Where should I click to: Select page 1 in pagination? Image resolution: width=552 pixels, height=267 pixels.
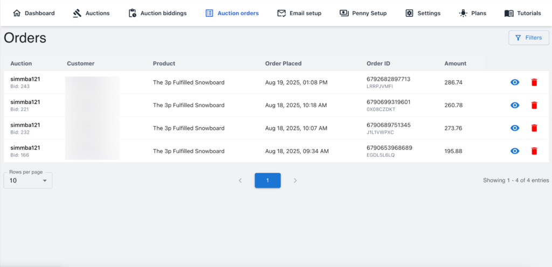tap(267, 180)
